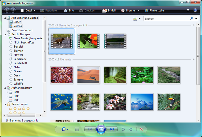The height and width of the screenshot is (137, 202).
Task: Delete selected item with red X
Action: point(141,129)
